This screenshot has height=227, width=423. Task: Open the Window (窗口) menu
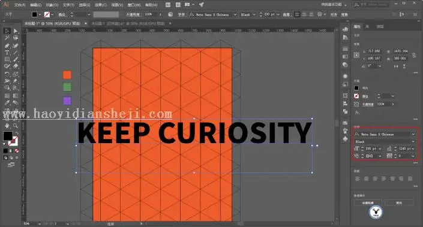134,5
